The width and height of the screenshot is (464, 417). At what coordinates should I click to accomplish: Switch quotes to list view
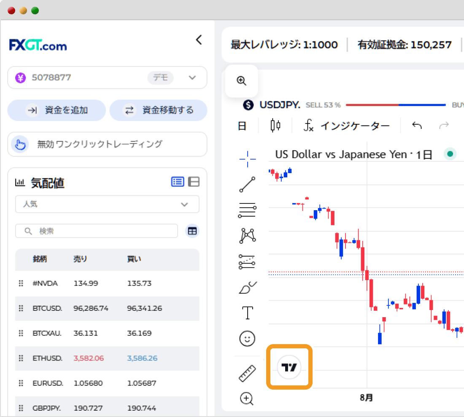178,182
